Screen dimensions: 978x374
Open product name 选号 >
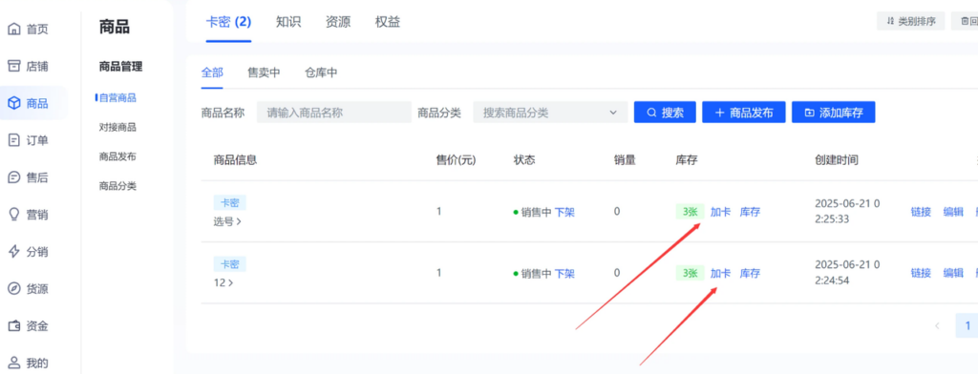coord(227,221)
